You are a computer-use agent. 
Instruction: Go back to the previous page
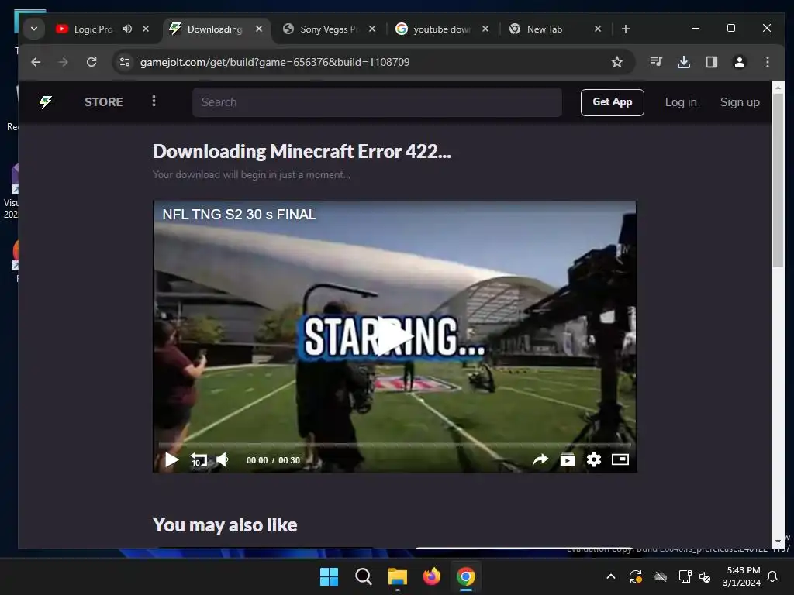pos(36,62)
